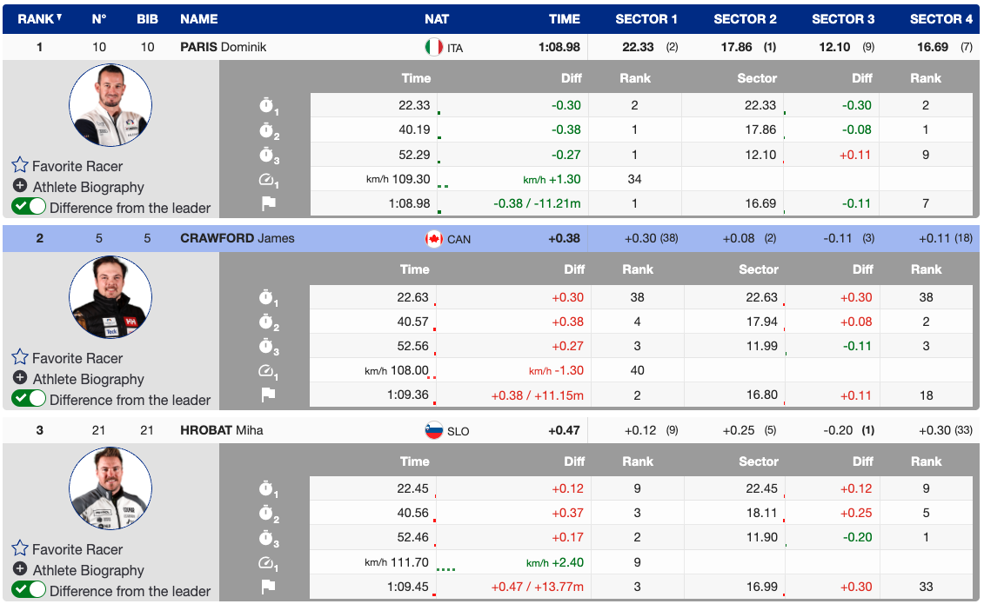Screen dimensions: 984x604
Task: Open Miha Hrobat's Athlete Biography link
Action: click(88, 570)
